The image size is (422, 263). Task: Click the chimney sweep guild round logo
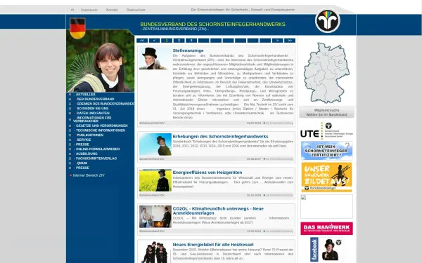tap(328, 21)
